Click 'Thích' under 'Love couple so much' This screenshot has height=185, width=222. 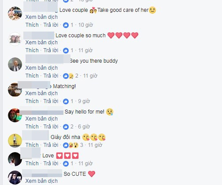tap(32, 50)
